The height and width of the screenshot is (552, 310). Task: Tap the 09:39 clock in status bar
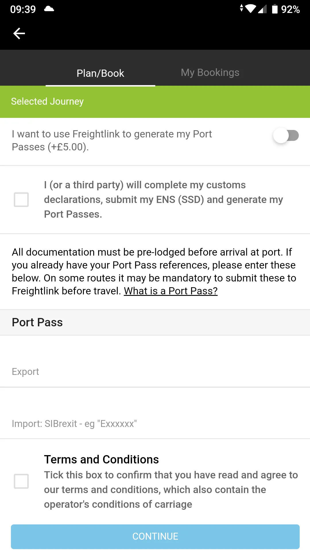click(23, 9)
